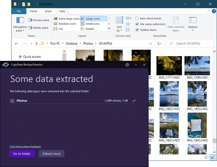The height and width of the screenshot is (167, 217).
Task: Refresh the 101APPLE folder
Action: coord(159,44)
